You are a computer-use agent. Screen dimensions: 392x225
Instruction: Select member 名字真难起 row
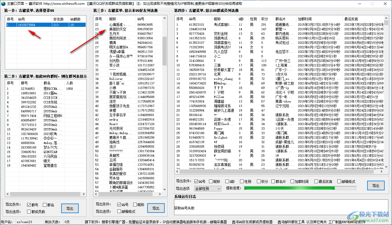tap(279, 165)
